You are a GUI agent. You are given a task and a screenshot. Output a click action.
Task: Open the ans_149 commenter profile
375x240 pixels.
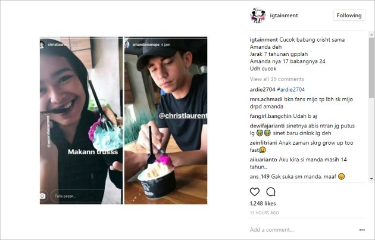point(260,177)
